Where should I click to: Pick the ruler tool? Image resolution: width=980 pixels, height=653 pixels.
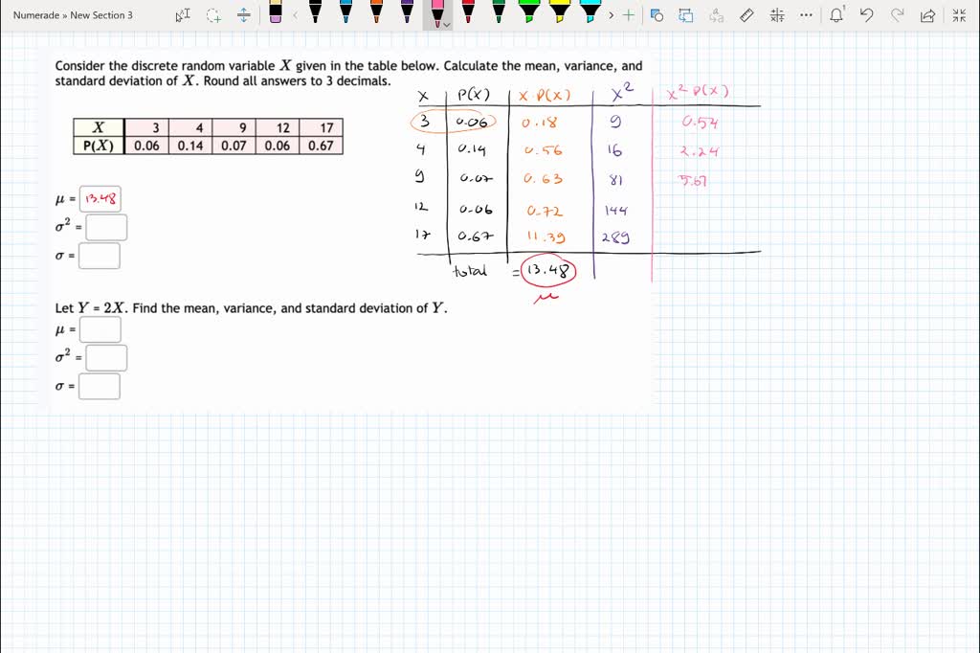click(746, 15)
